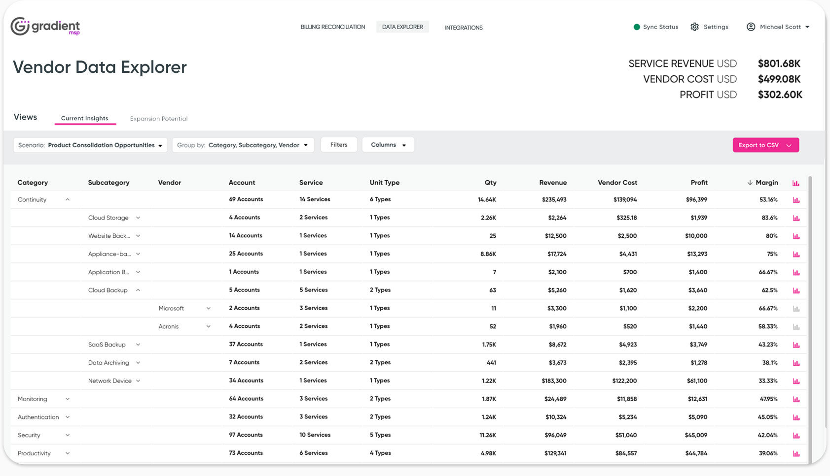Open the Group by dropdown
This screenshot has height=476, width=830.
point(243,145)
